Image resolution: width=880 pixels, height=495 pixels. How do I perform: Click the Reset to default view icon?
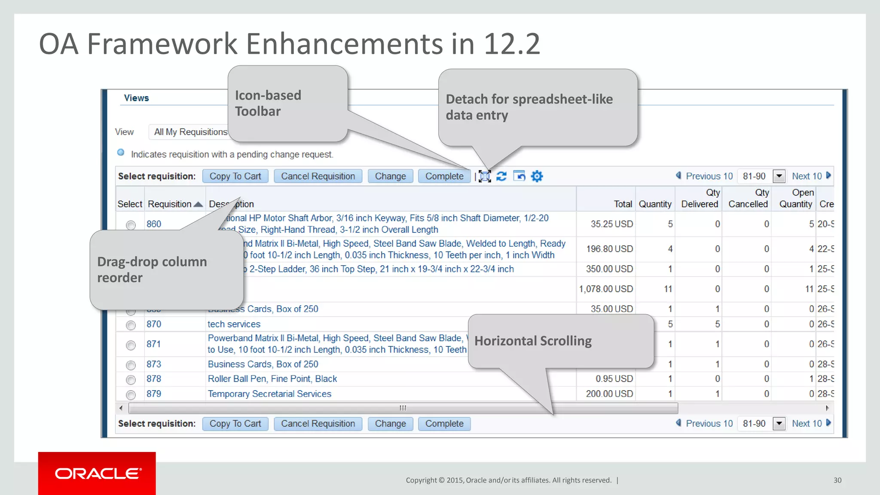point(519,176)
